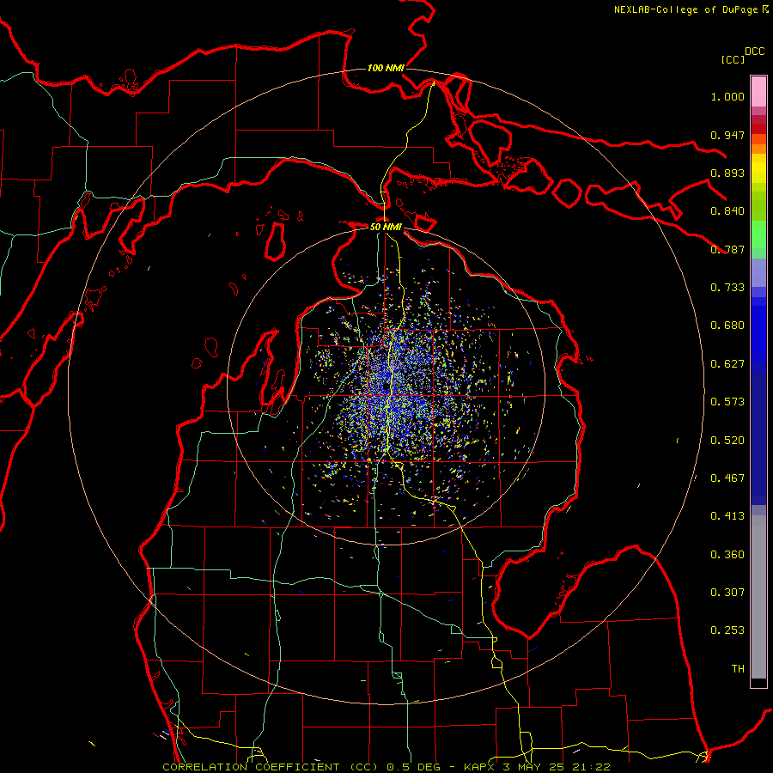Click the 0.787 scale value
The image size is (773, 773).
(727, 249)
